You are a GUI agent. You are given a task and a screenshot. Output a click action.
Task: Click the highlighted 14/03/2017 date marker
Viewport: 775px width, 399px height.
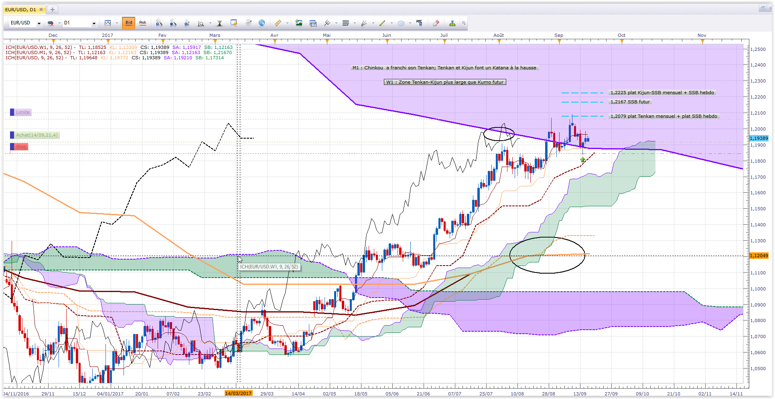238,393
